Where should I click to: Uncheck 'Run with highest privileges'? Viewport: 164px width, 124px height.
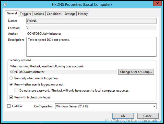[x=11, y=97]
